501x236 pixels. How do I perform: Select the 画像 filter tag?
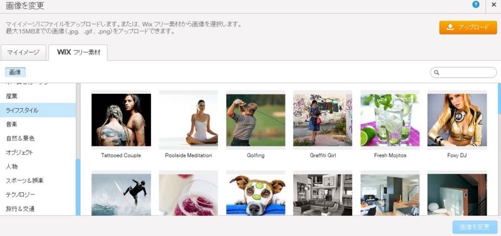(x=15, y=72)
